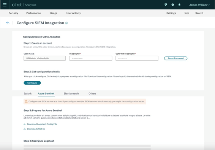Switch to the Others tab
The image size is (215, 150).
[x=92, y=93]
